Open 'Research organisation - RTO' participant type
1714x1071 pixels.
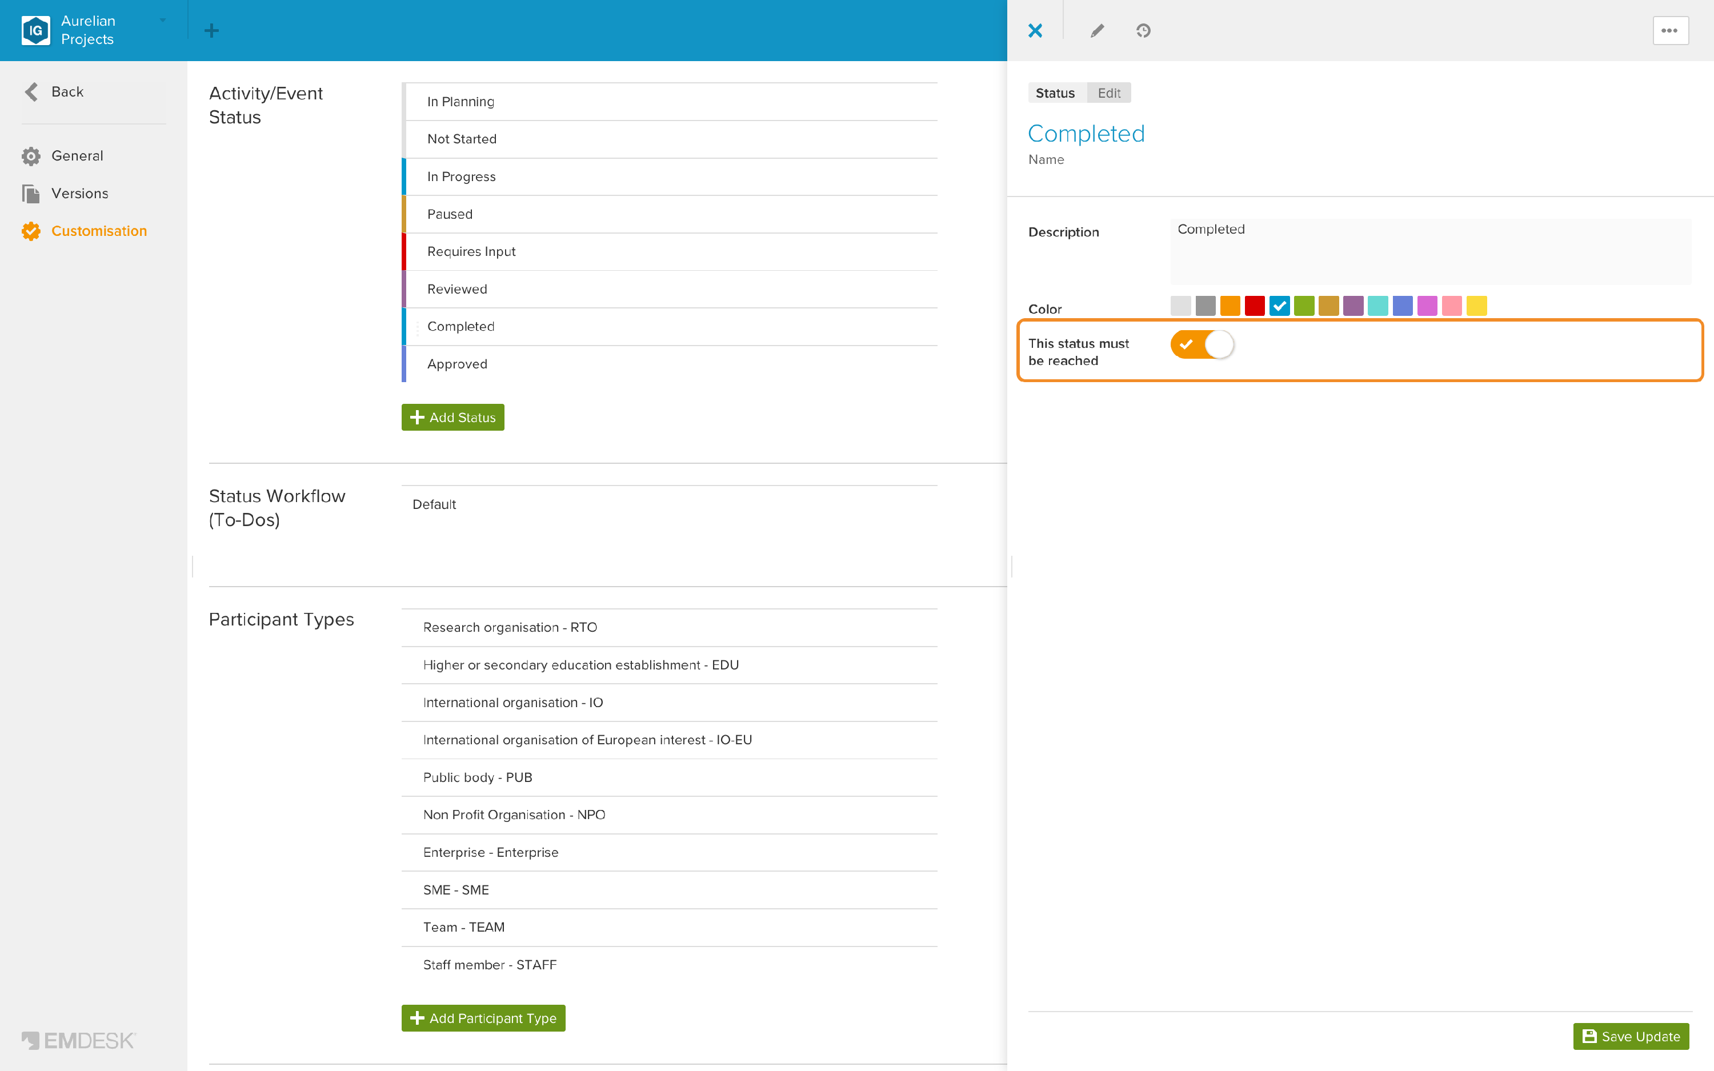[x=670, y=628]
